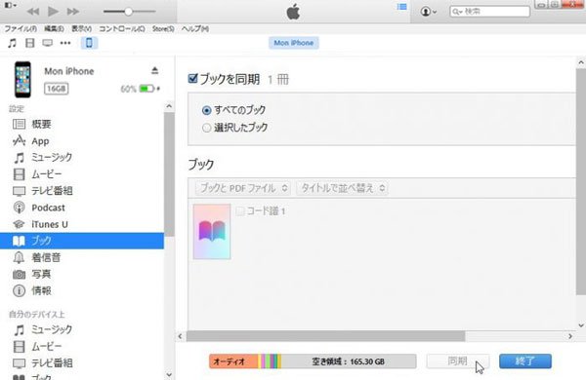Switch to the TV shows library icon
This screenshot has height=380, width=586.
point(48,43)
